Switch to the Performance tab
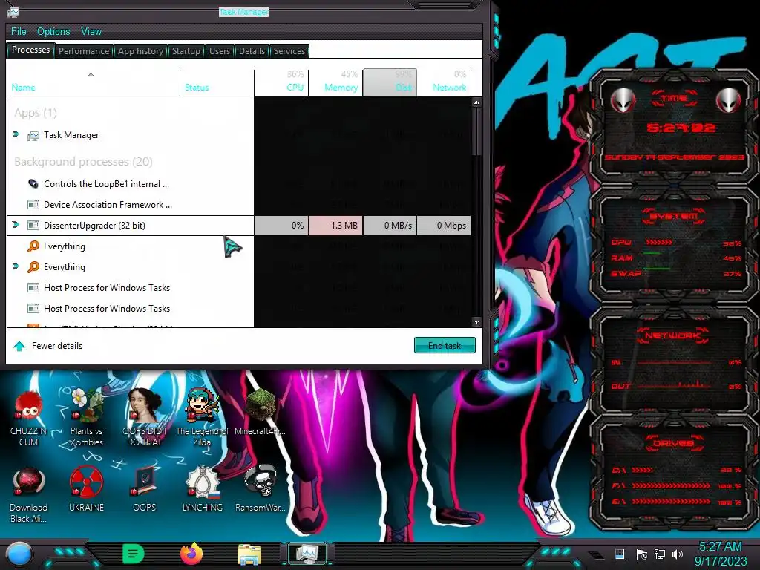This screenshot has width=760, height=570. click(84, 51)
